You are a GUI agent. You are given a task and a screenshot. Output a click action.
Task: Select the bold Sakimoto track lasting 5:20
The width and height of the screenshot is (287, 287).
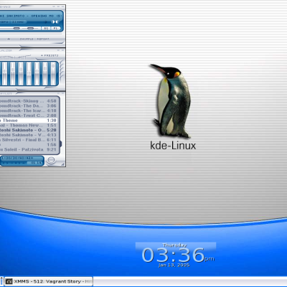click(28, 130)
